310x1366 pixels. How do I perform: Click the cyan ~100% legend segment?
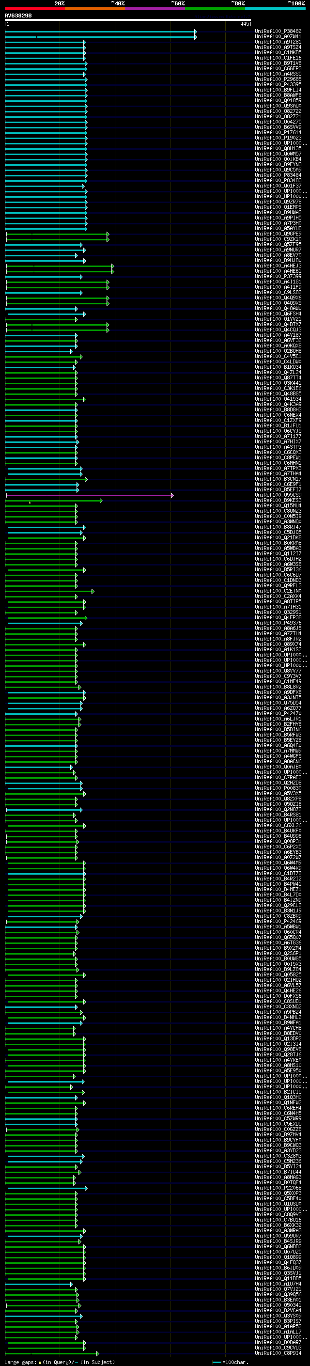click(x=275, y=9)
